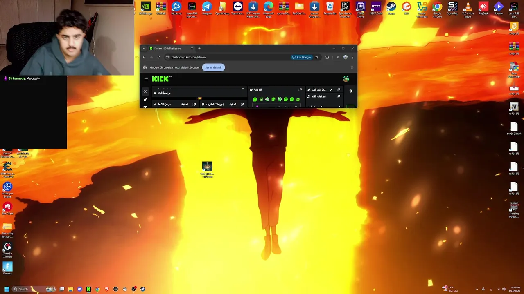Open Chrome extensions puzzle icon
Image resolution: width=524 pixels, height=294 pixels.
pyautogui.click(x=327, y=57)
